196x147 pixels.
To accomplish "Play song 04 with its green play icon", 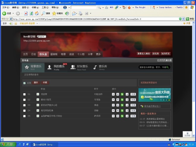I will coord(38,110).
